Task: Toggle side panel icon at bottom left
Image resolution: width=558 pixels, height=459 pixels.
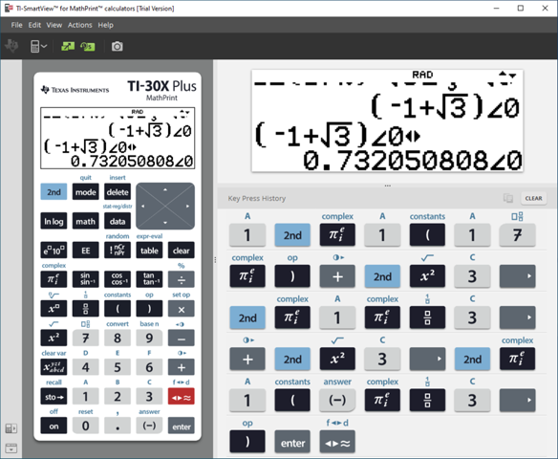Action: tap(11, 428)
